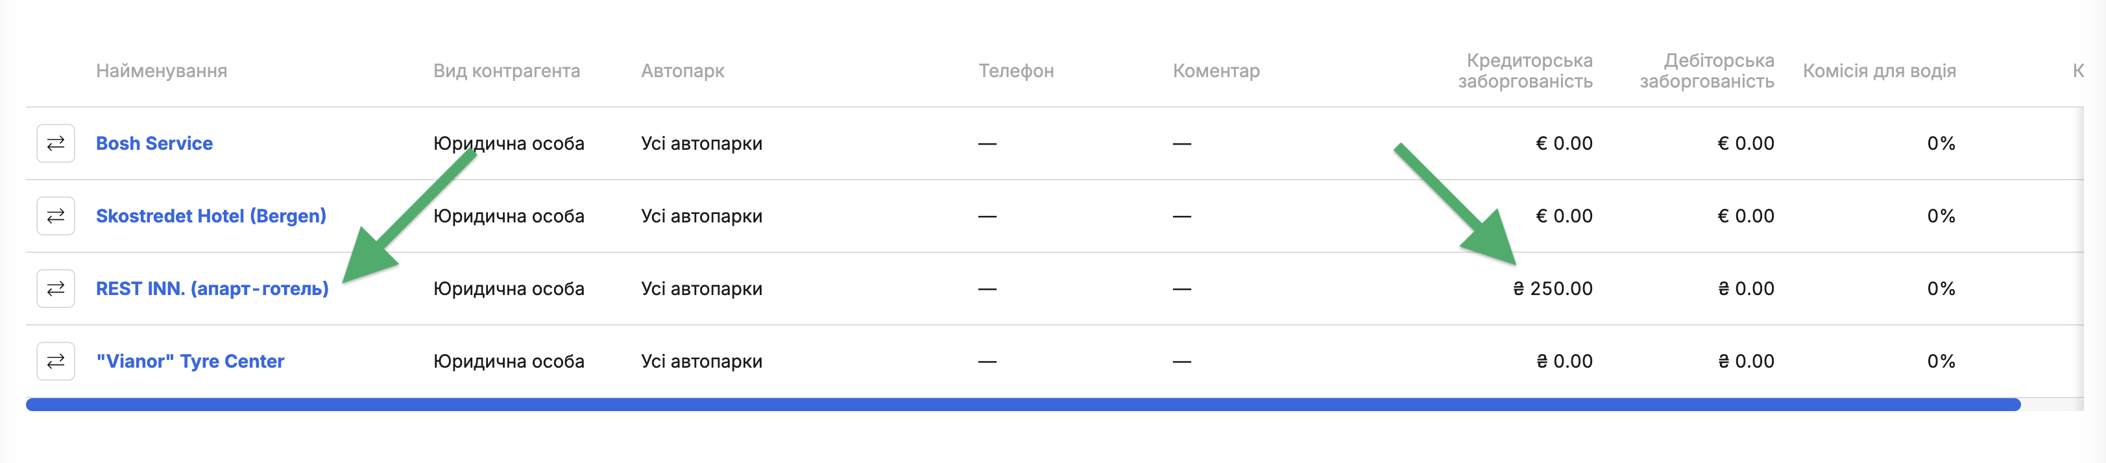Click the transfer arrows icon for Bosh Service
Image resolution: width=2106 pixels, height=463 pixels.
(x=56, y=144)
